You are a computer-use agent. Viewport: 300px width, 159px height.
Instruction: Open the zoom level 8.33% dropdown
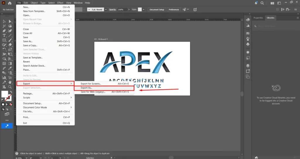tap(26, 158)
